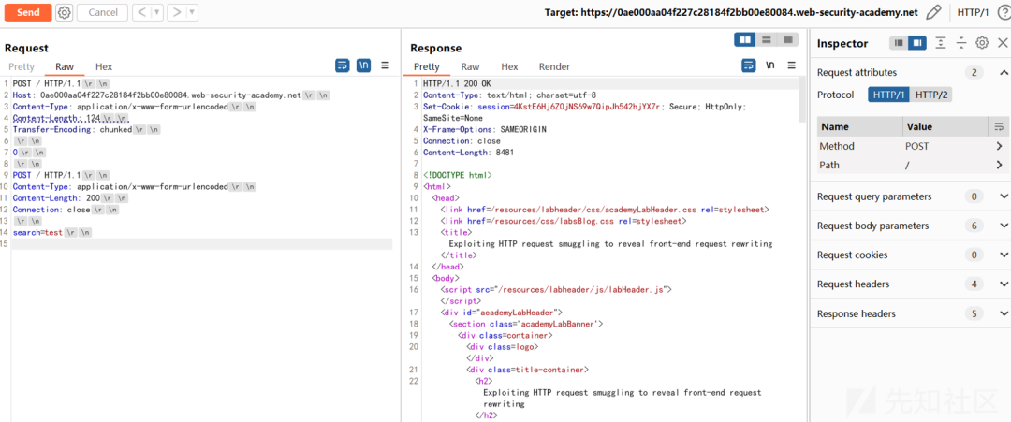This screenshot has height=422, width=1011.
Task: Switch protocol to HTTP/2 in Inspector
Action: [x=931, y=95]
